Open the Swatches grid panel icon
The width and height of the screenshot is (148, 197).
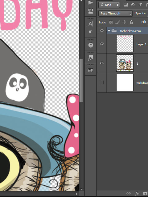click(91, 70)
